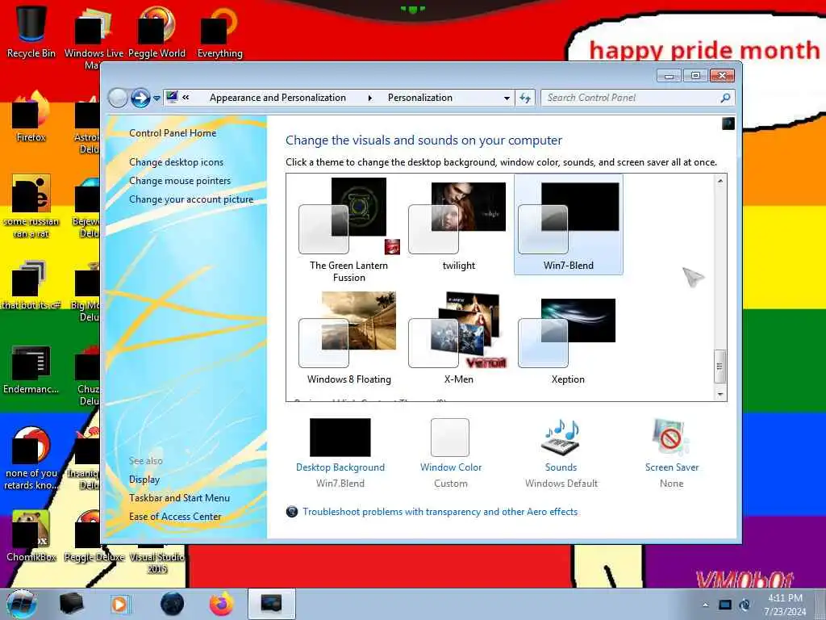Click the Appearance and Personalization breadcrumb
This screenshot has width=826, height=620.
(x=277, y=98)
